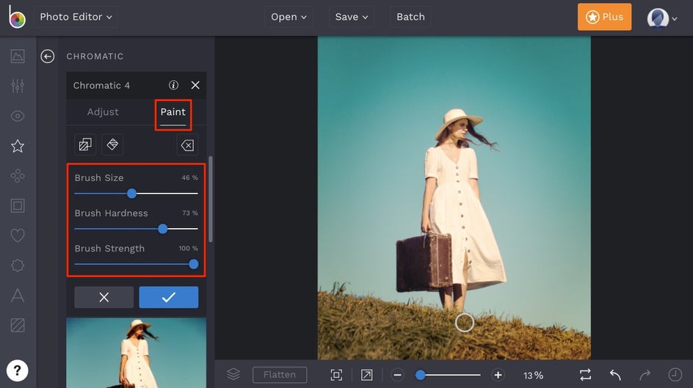Click the Brush Hardness slider handle
Image resolution: width=693 pixels, height=388 pixels.
(163, 229)
